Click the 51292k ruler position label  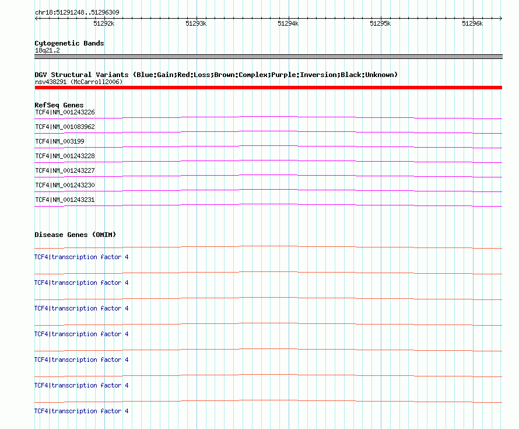point(104,23)
